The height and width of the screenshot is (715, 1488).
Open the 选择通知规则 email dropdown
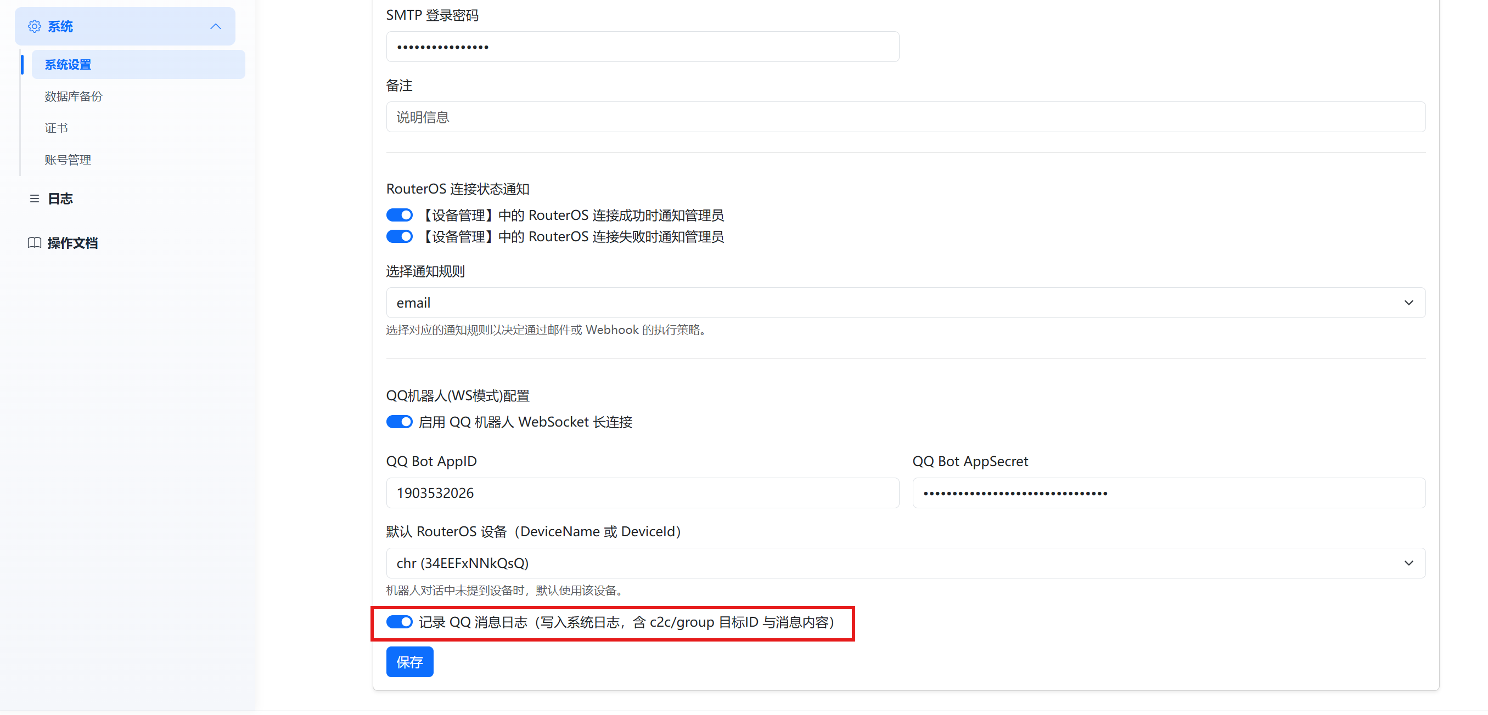point(905,303)
